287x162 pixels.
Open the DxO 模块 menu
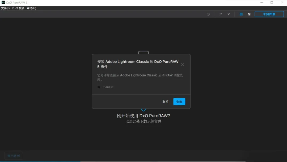point(18,8)
